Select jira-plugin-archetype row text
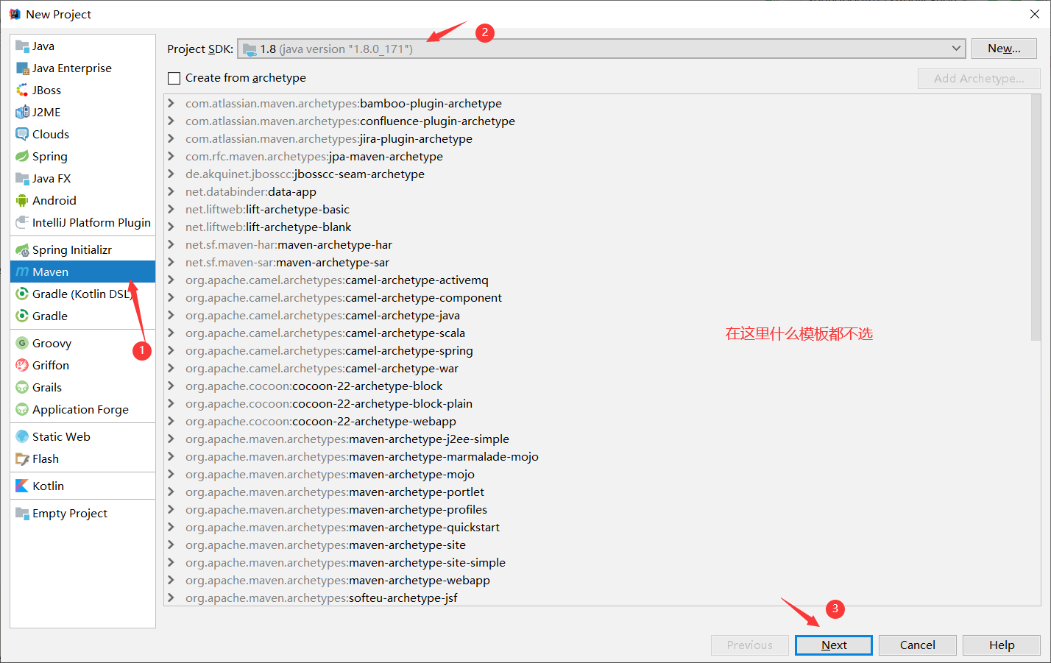This screenshot has height=663, width=1051. pyautogui.click(x=329, y=139)
